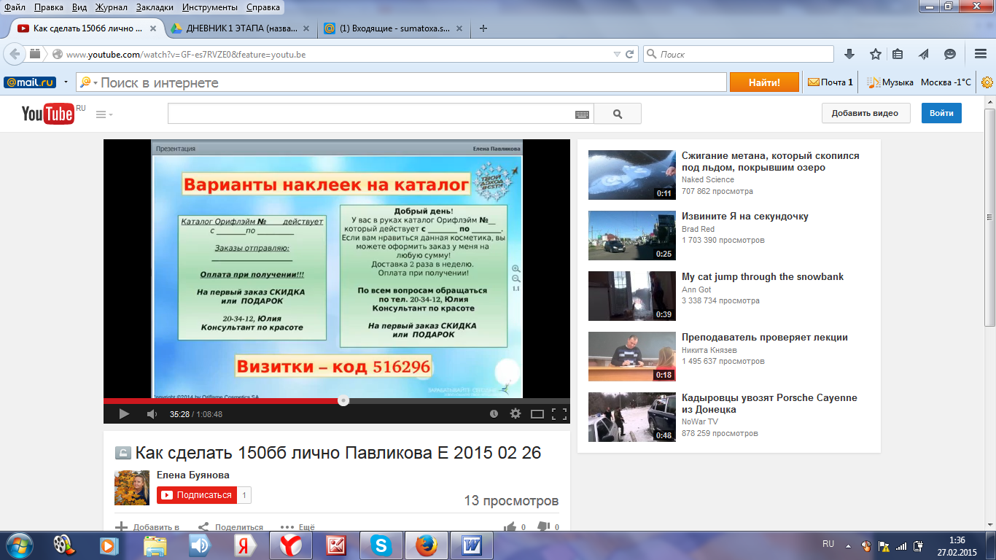Open Skype from the taskbar
996x560 pixels.
(381, 545)
